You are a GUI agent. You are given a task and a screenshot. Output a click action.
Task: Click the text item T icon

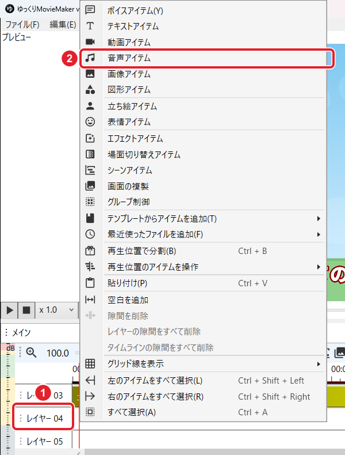click(x=90, y=26)
